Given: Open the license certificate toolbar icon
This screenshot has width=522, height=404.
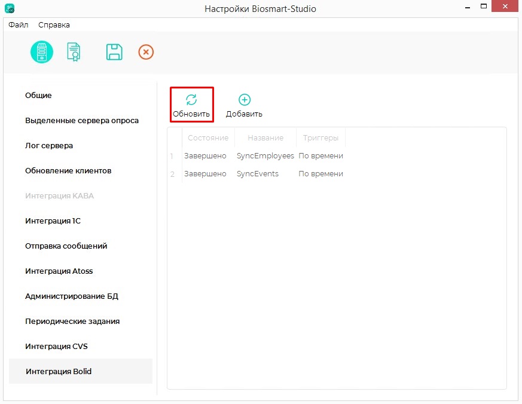Looking at the screenshot, I should click(x=74, y=52).
